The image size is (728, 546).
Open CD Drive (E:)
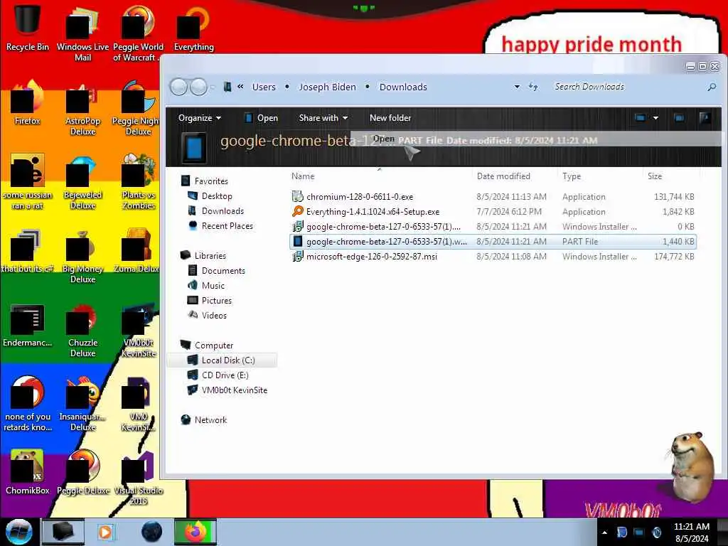tap(218, 375)
